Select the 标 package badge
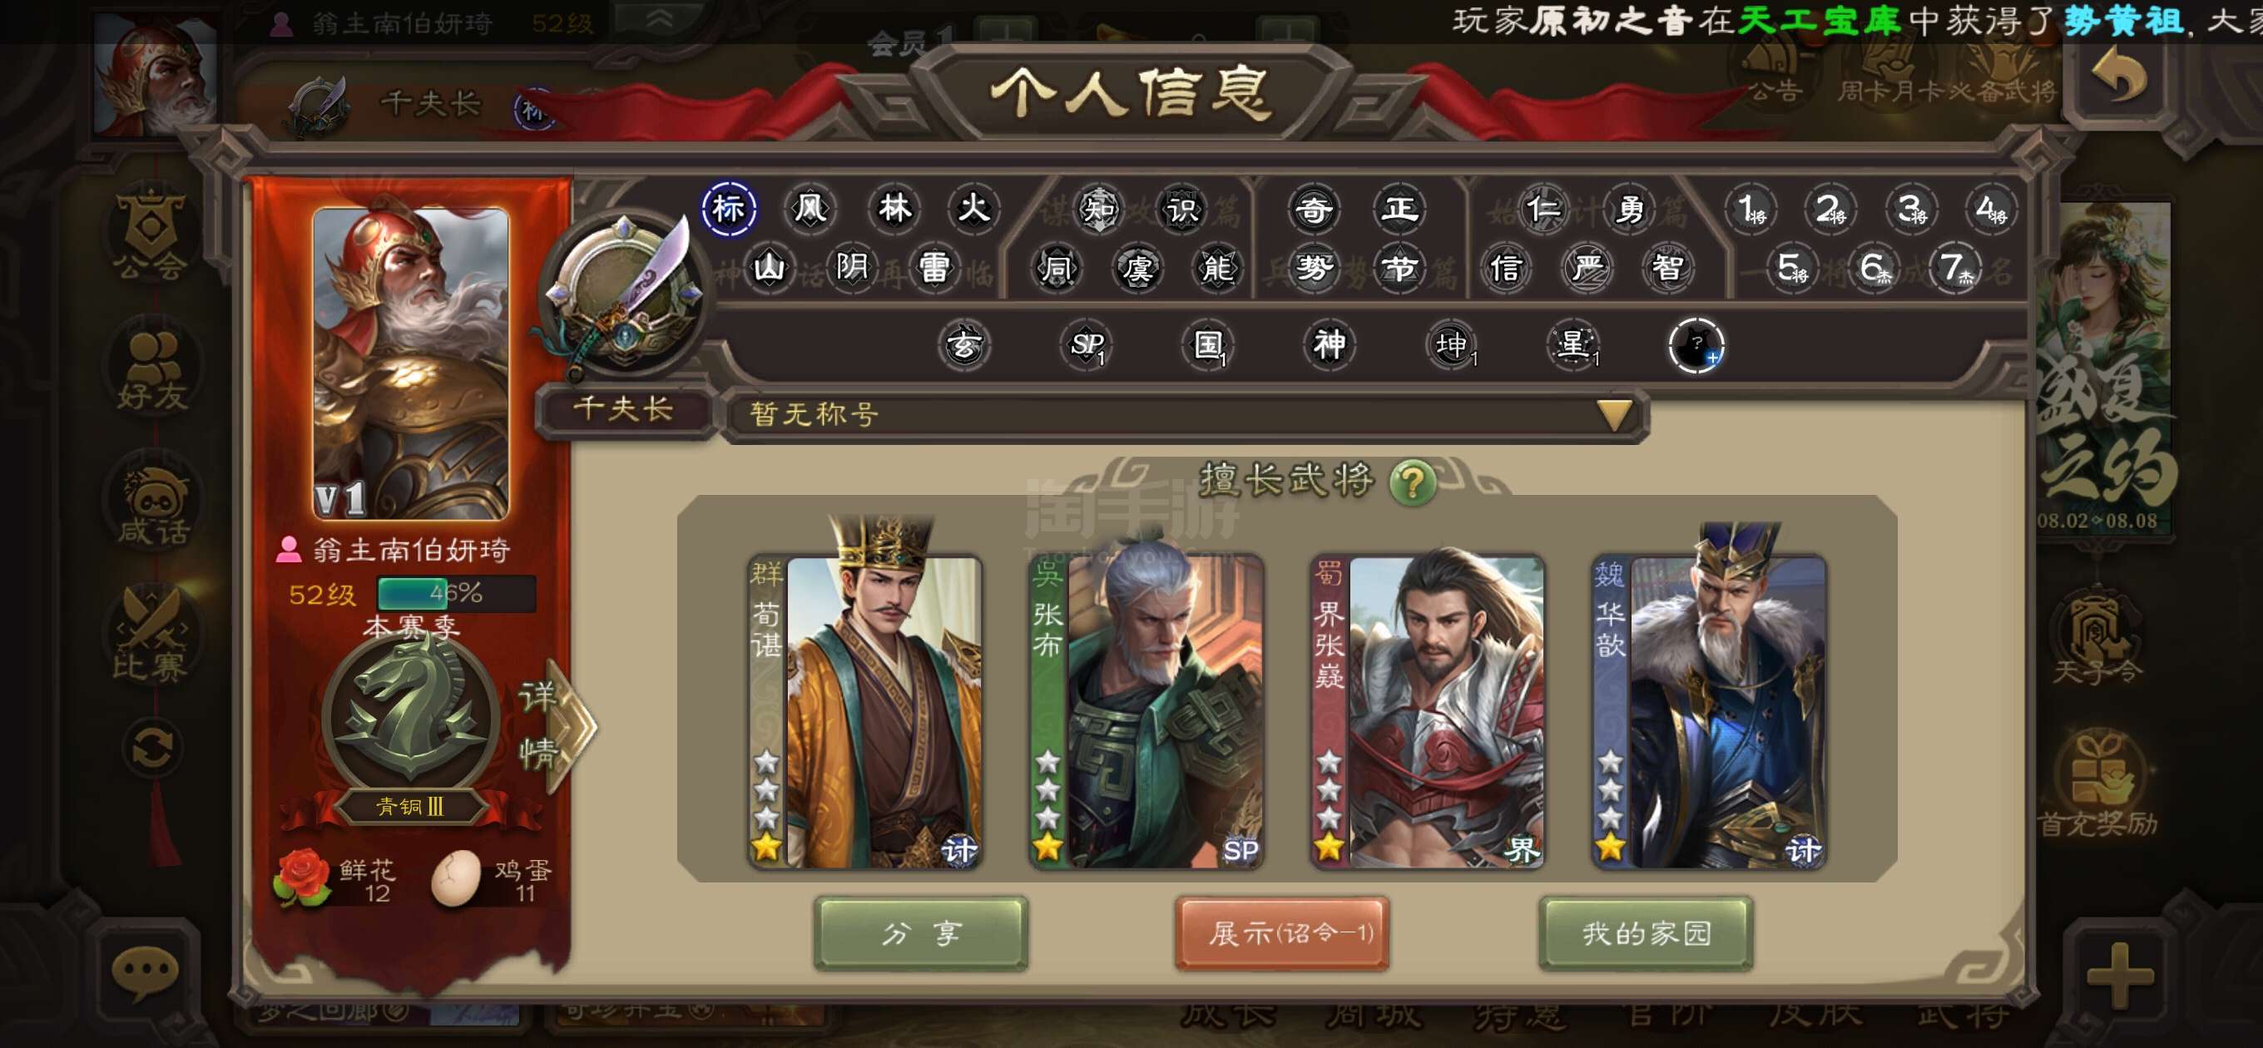 [x=728, y=209]
